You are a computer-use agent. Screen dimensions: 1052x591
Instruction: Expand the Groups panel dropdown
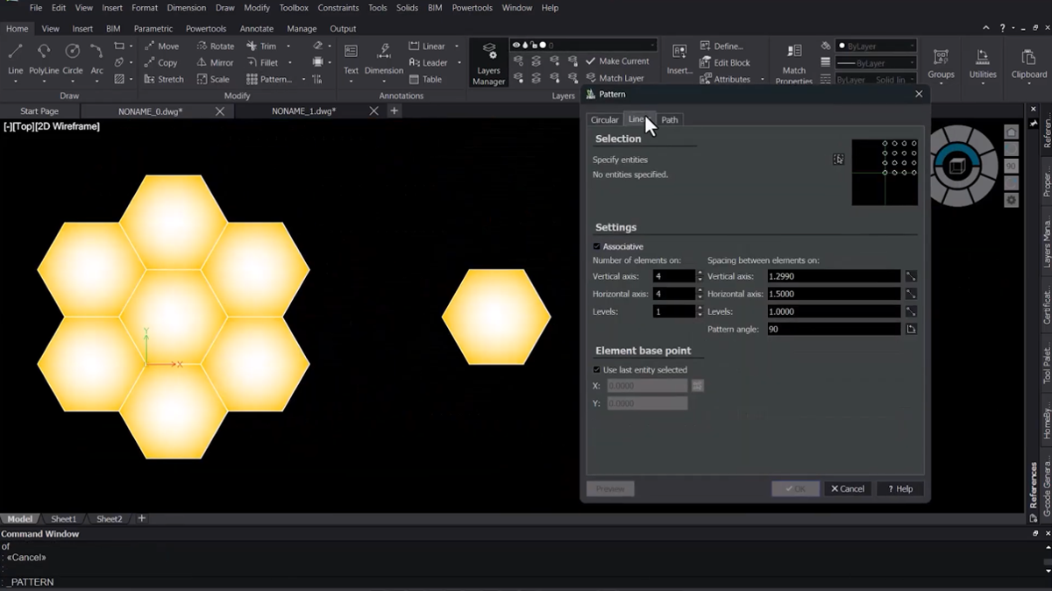coord(941,85)
